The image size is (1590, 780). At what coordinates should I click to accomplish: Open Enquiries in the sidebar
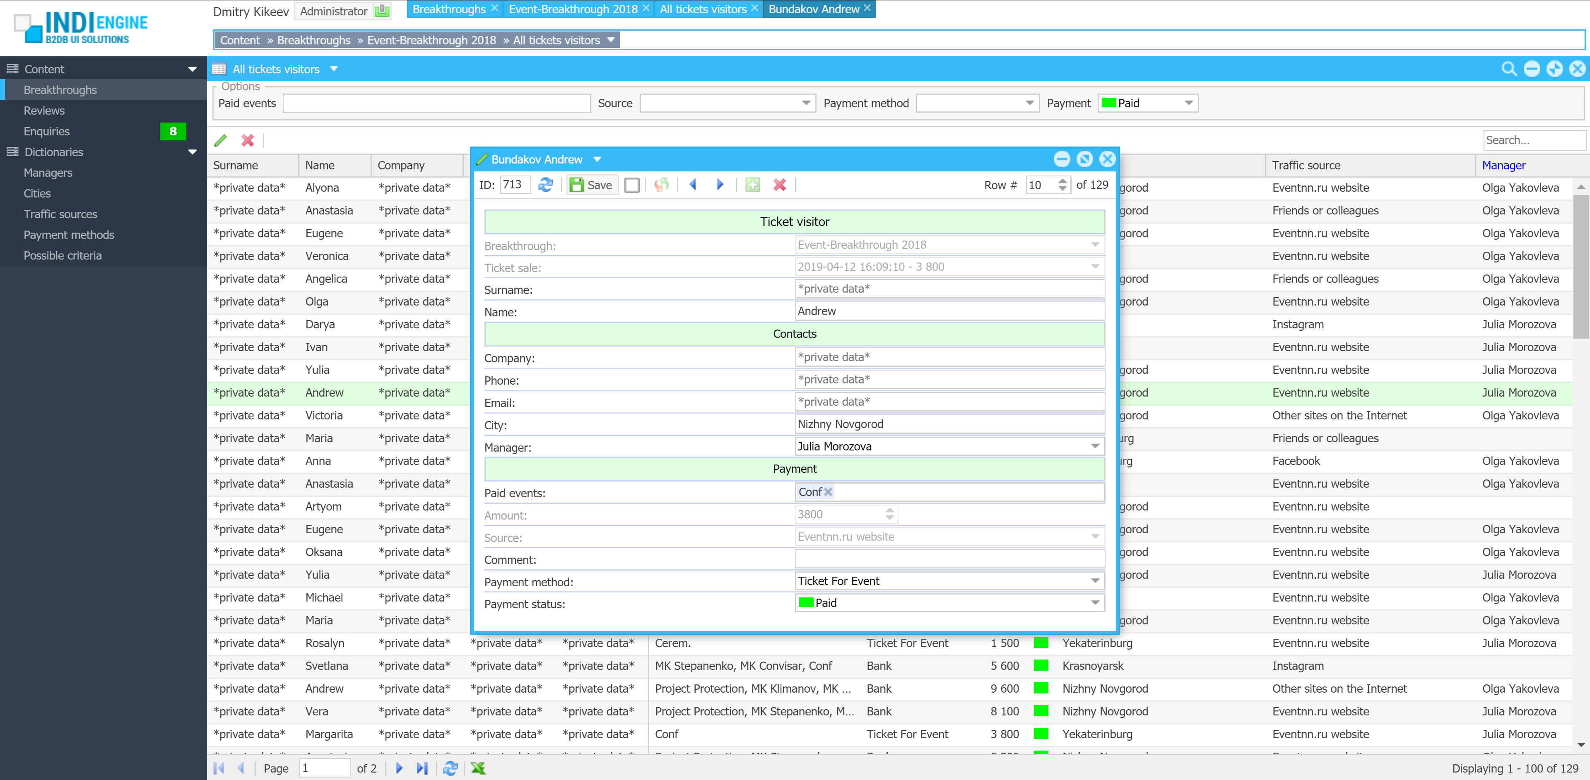[47, 131]
